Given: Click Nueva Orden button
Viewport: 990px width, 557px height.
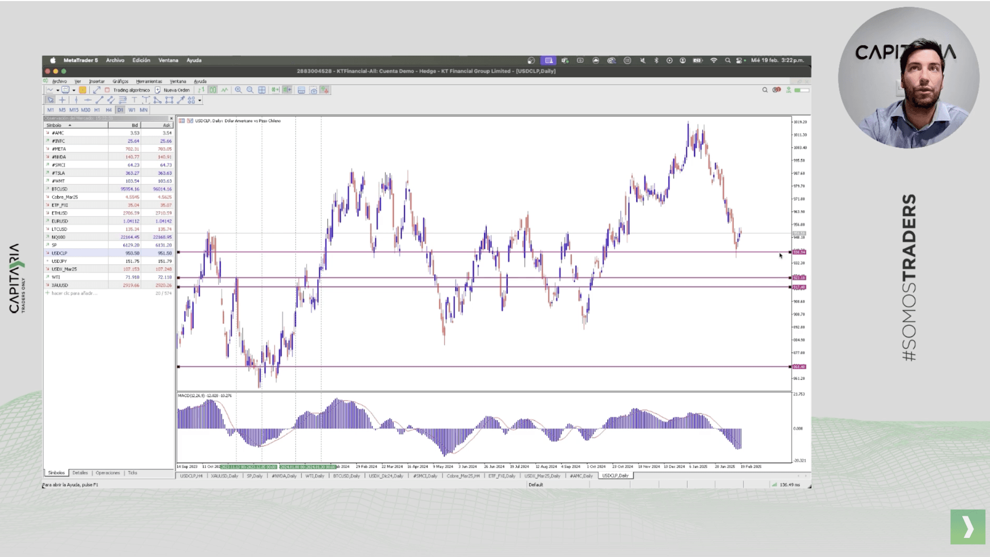Looking at the screenshot, I should [172, 90].
